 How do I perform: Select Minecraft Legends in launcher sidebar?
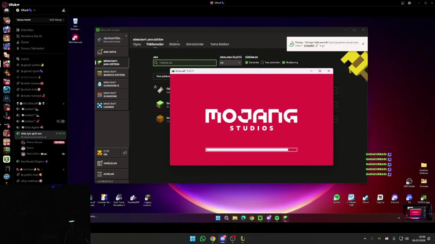click(112, 105)
